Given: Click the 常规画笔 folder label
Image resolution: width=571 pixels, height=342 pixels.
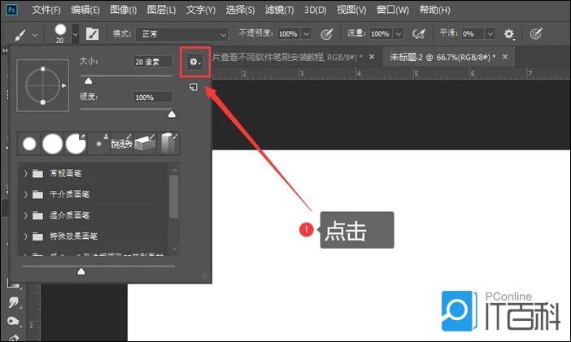Looking at the screenshot, I should click(x=66, y=174).
